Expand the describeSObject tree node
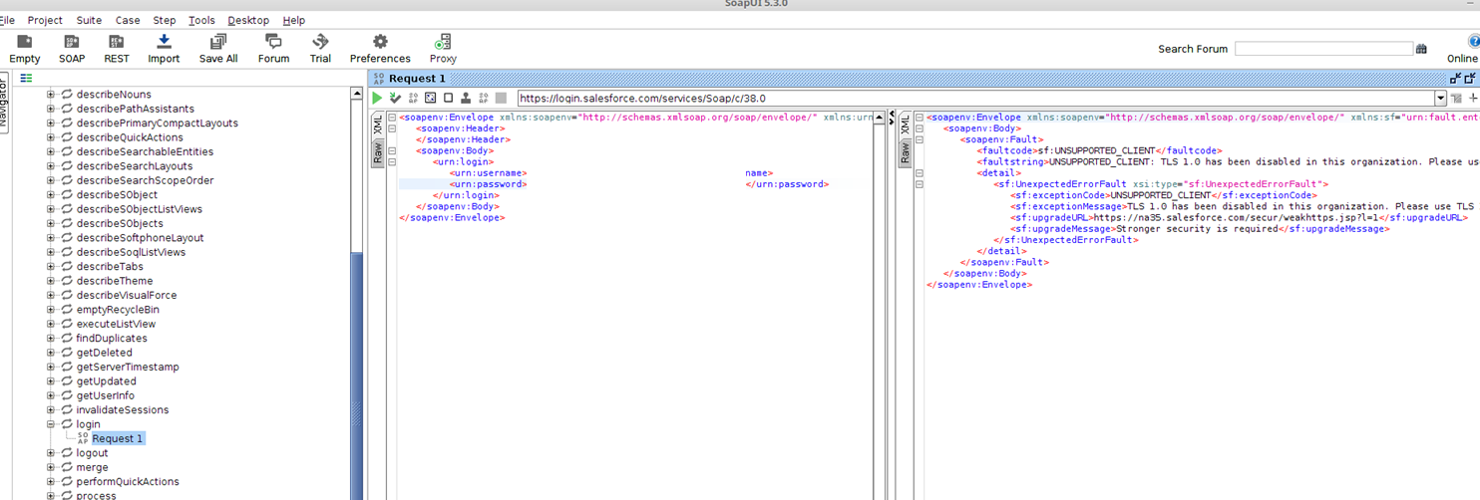Image resolution: width=1480 pixels, height=500 pixels. (51, 195)
